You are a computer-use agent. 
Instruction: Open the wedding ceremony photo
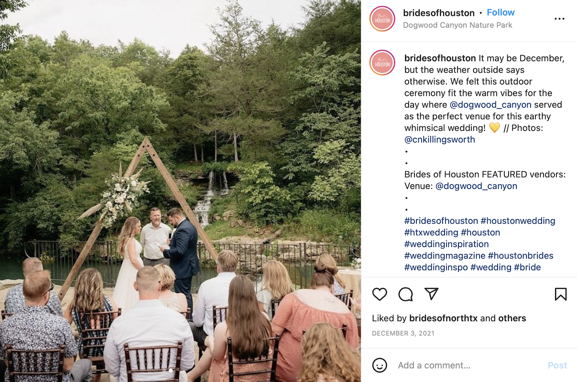[x=180, y=191]
